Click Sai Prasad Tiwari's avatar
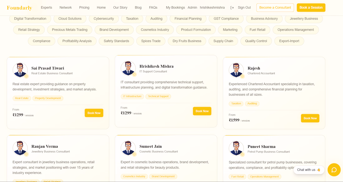343x182 pixels. pos(20,70)
